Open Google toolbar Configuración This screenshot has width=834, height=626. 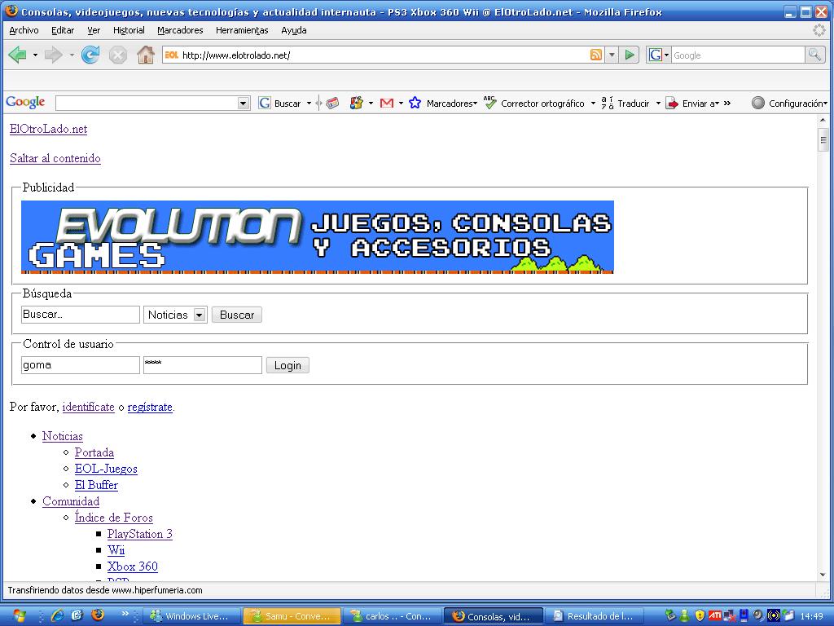click(x=789, y=104)
